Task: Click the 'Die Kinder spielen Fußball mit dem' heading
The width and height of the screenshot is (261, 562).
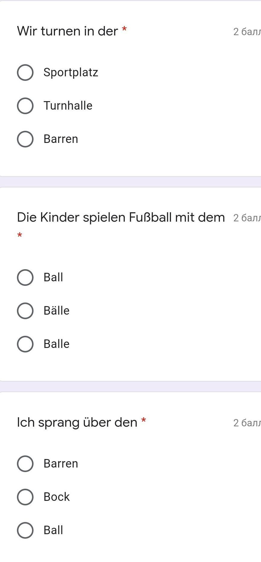Action: [121, 217]
